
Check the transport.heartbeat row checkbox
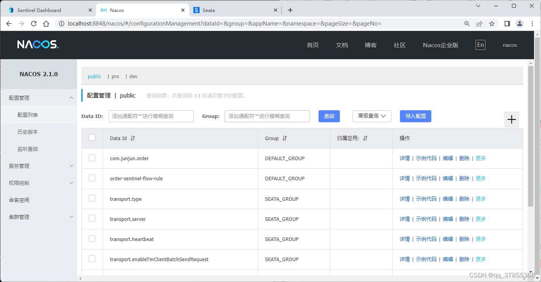(92, 238)
